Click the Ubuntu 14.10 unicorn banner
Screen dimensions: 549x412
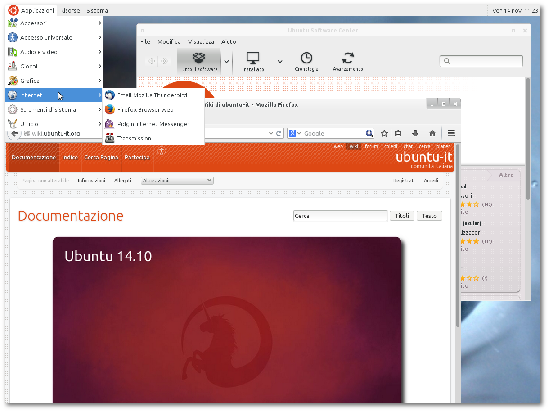[x=227, y=320]
